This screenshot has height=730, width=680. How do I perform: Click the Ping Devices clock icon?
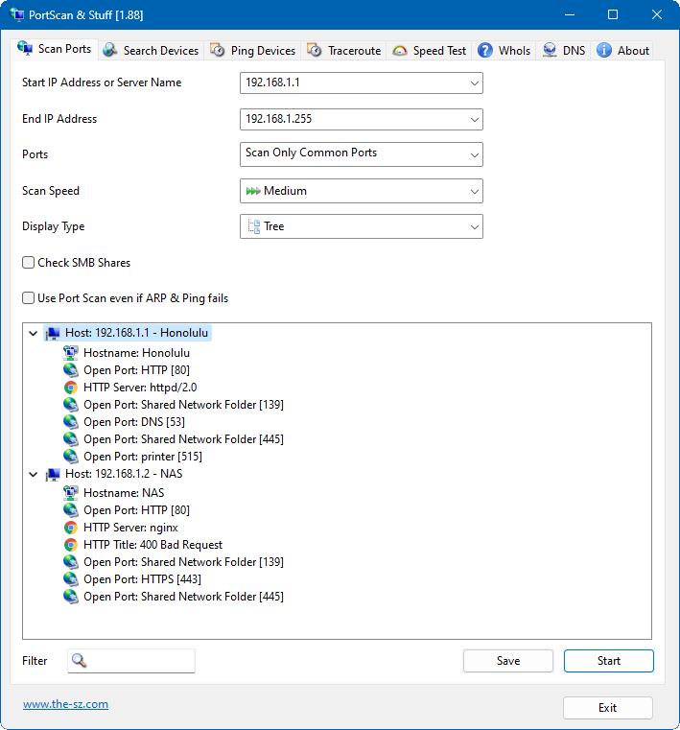218,50
